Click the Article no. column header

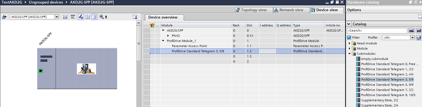tap(335, 25)
